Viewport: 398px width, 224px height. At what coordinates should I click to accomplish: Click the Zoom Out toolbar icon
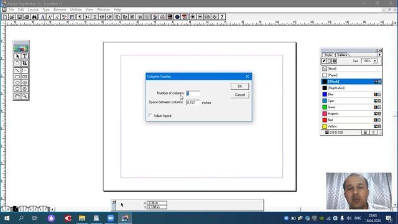pyautogui.click(x=200, y=17)
